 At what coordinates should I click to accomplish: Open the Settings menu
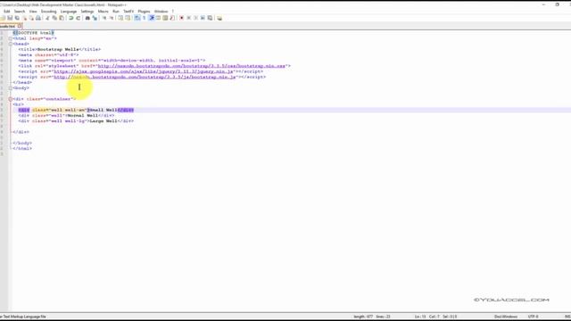87,12
